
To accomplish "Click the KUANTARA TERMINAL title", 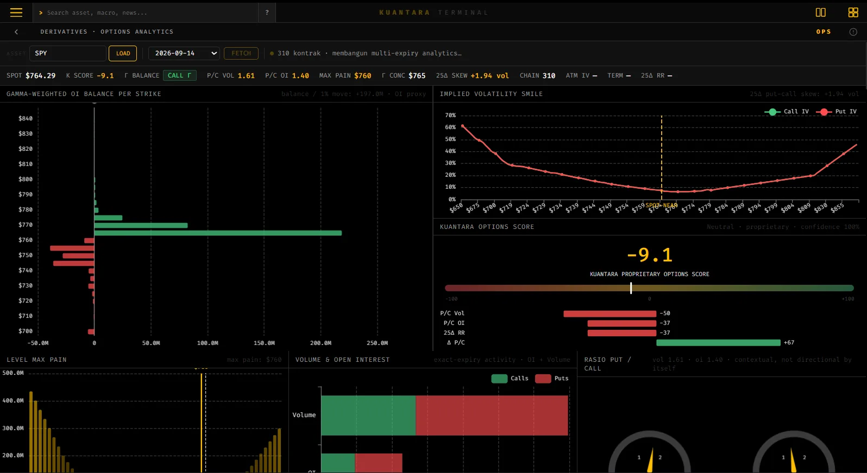I will coord(434,12).
